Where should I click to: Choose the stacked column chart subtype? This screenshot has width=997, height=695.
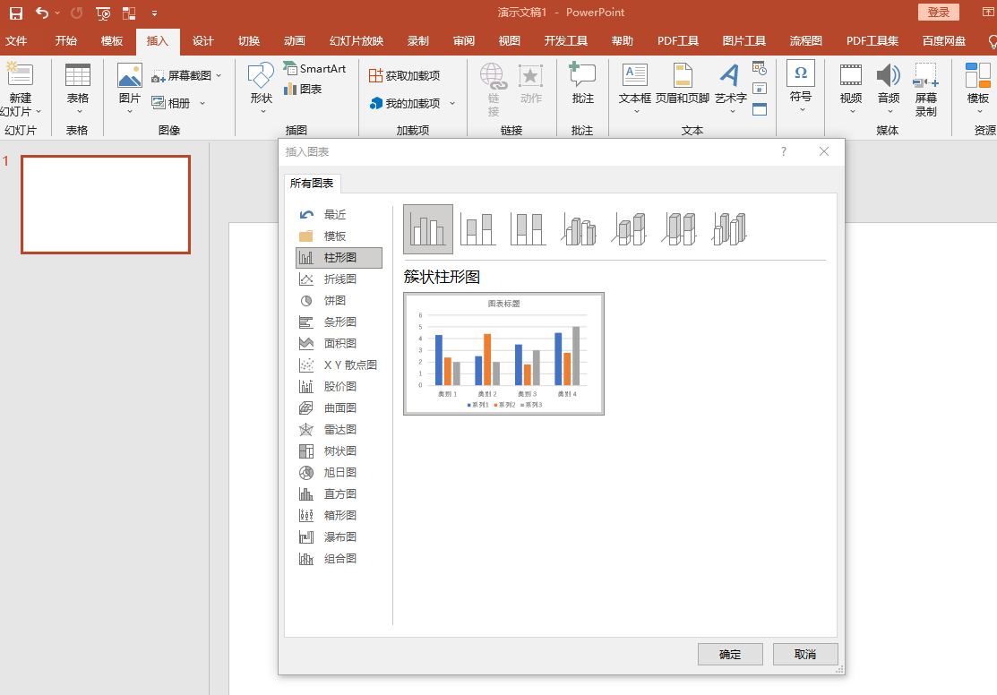click(477, 229)
